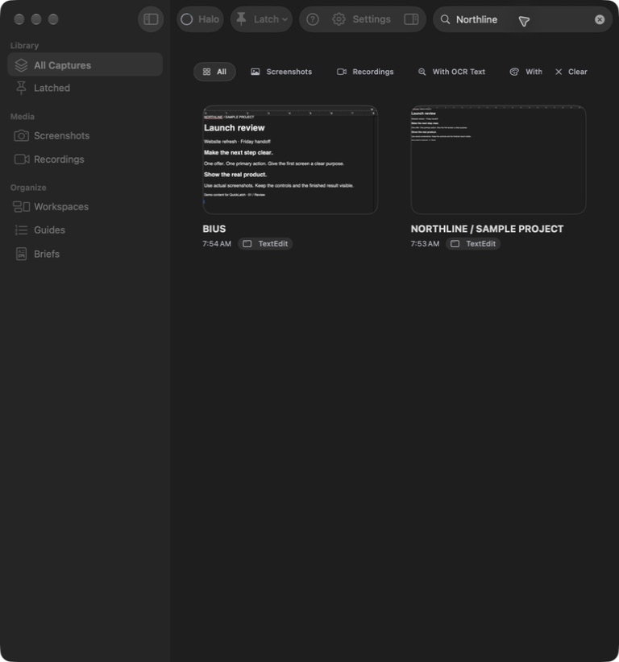Click the TextEdit tag under BIUS
The width and height of the screenshot is (619, 662).
(x=265, y=243)
